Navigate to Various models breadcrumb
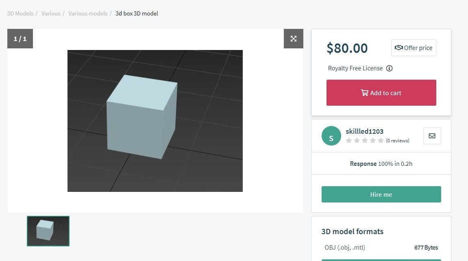Screen dimensions: 468x261 pyautogui.click(x=88, y=13)
